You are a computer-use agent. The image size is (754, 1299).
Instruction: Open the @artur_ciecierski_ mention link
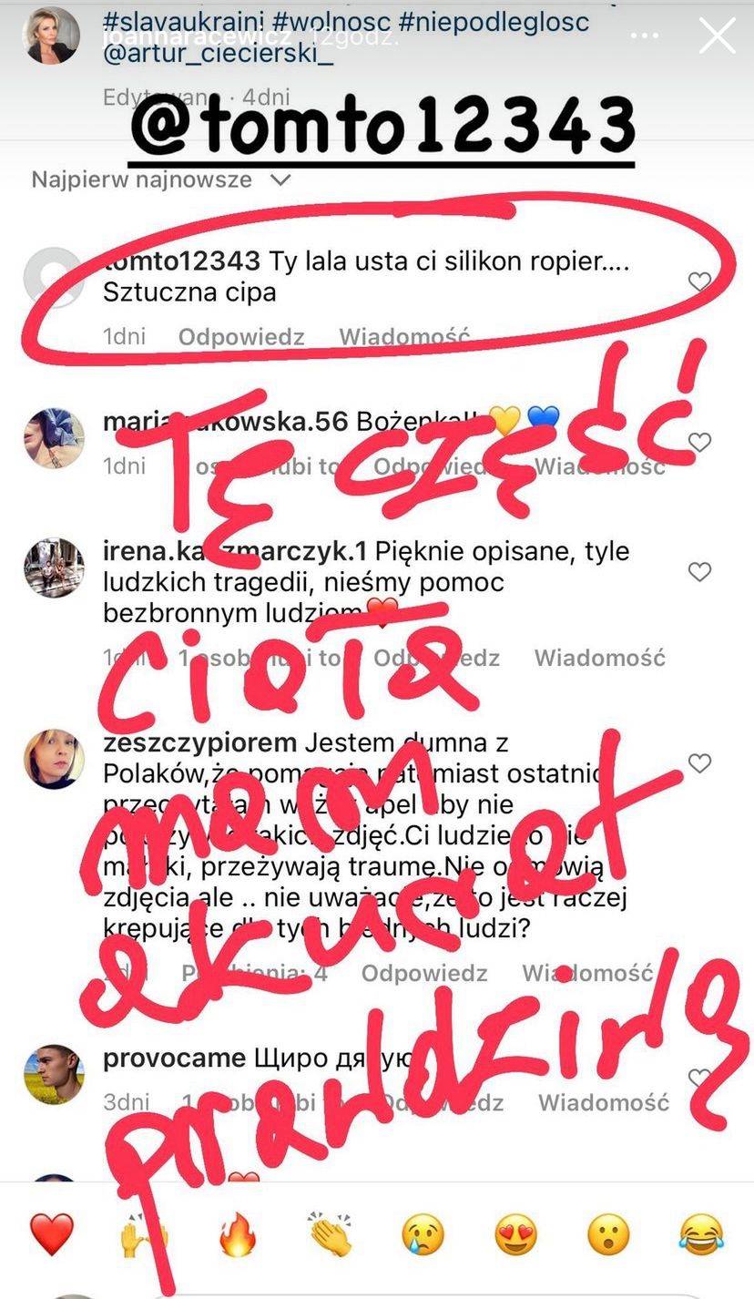click(219, 54)
